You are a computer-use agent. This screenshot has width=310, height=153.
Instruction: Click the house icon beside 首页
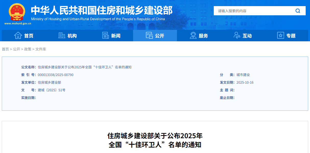(18, 36)
